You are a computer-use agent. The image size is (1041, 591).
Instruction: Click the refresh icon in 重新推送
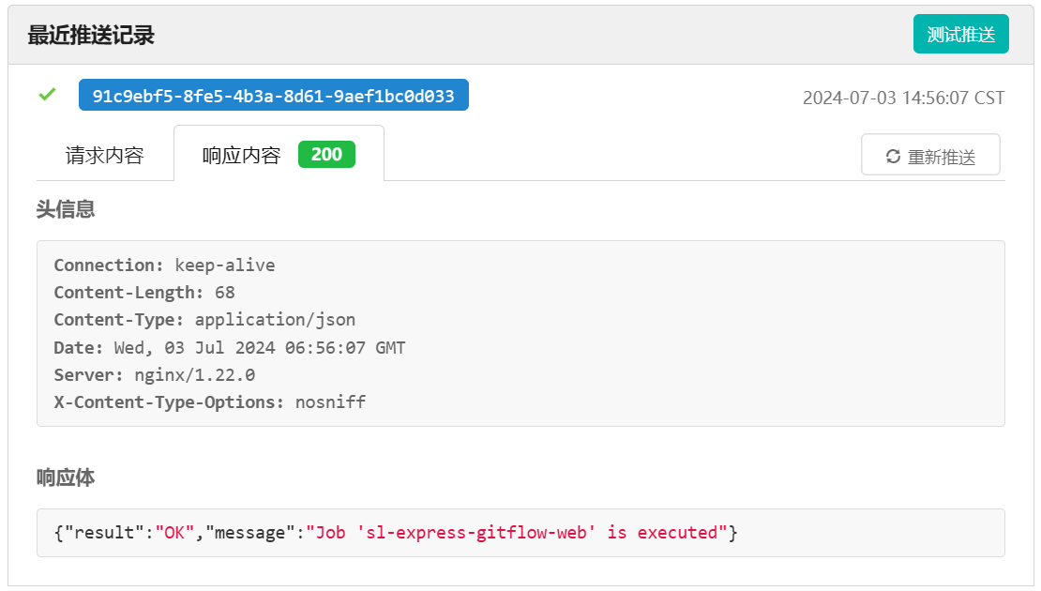coord(893,156)
